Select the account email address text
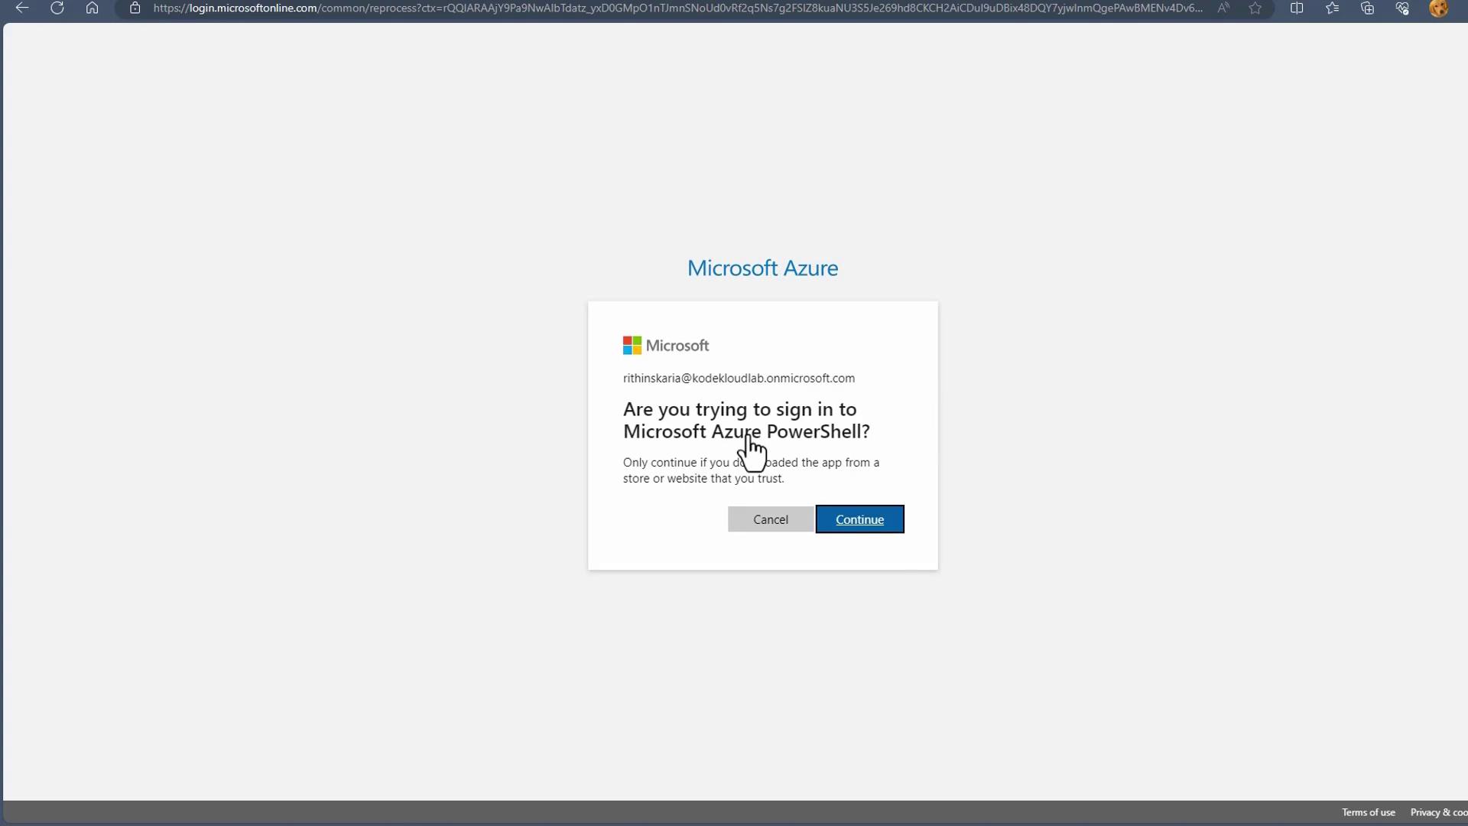Viewport: 1468px width, 826px height. click(x=739, y=378)
